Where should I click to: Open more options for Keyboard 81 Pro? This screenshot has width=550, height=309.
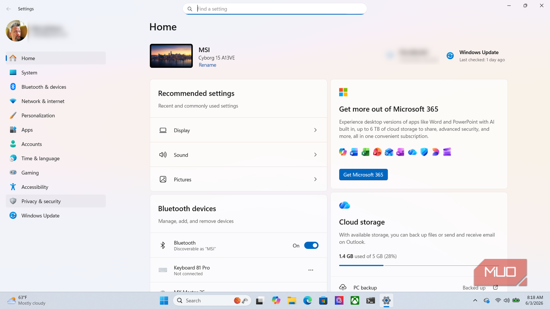(x=311, y=270)
